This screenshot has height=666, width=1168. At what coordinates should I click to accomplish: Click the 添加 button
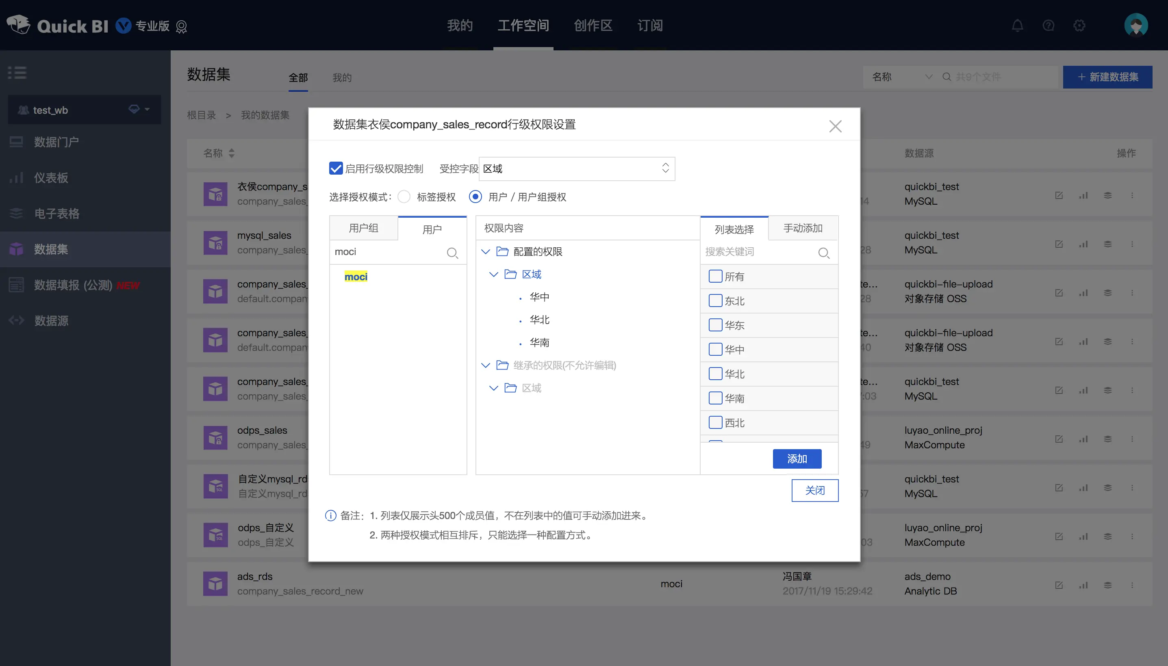(x=797, y=458)
